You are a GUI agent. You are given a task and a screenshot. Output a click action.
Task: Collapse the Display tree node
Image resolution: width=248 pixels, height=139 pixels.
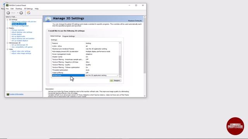tap(7, 28)
